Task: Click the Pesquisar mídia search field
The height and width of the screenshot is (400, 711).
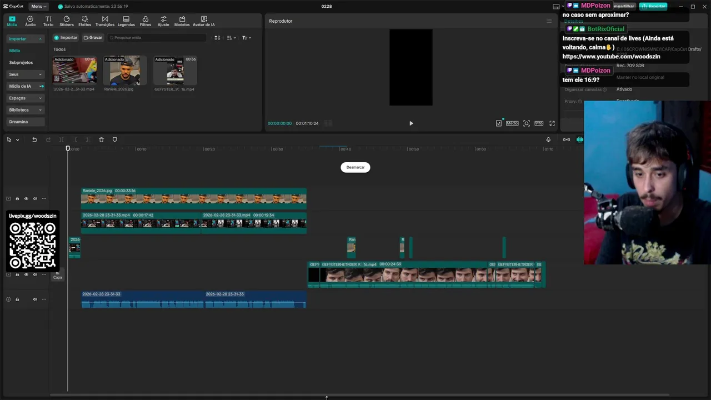Action: coord(157,38)
